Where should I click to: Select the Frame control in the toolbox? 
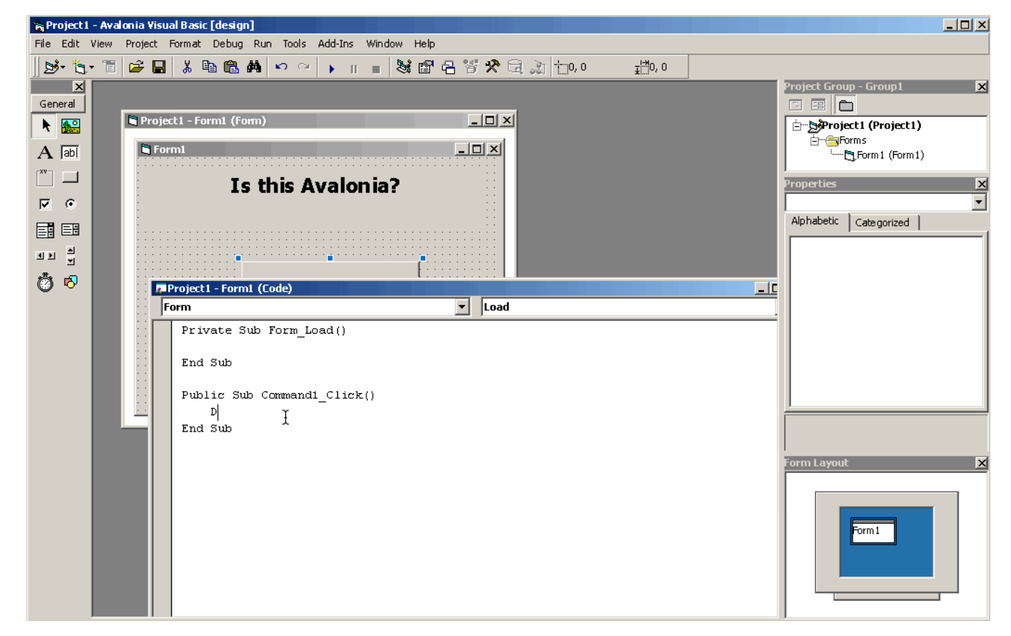click(45, 177)
